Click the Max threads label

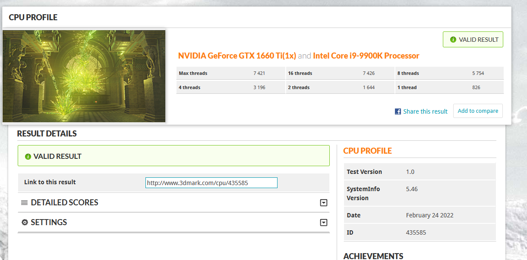[193, 74]
